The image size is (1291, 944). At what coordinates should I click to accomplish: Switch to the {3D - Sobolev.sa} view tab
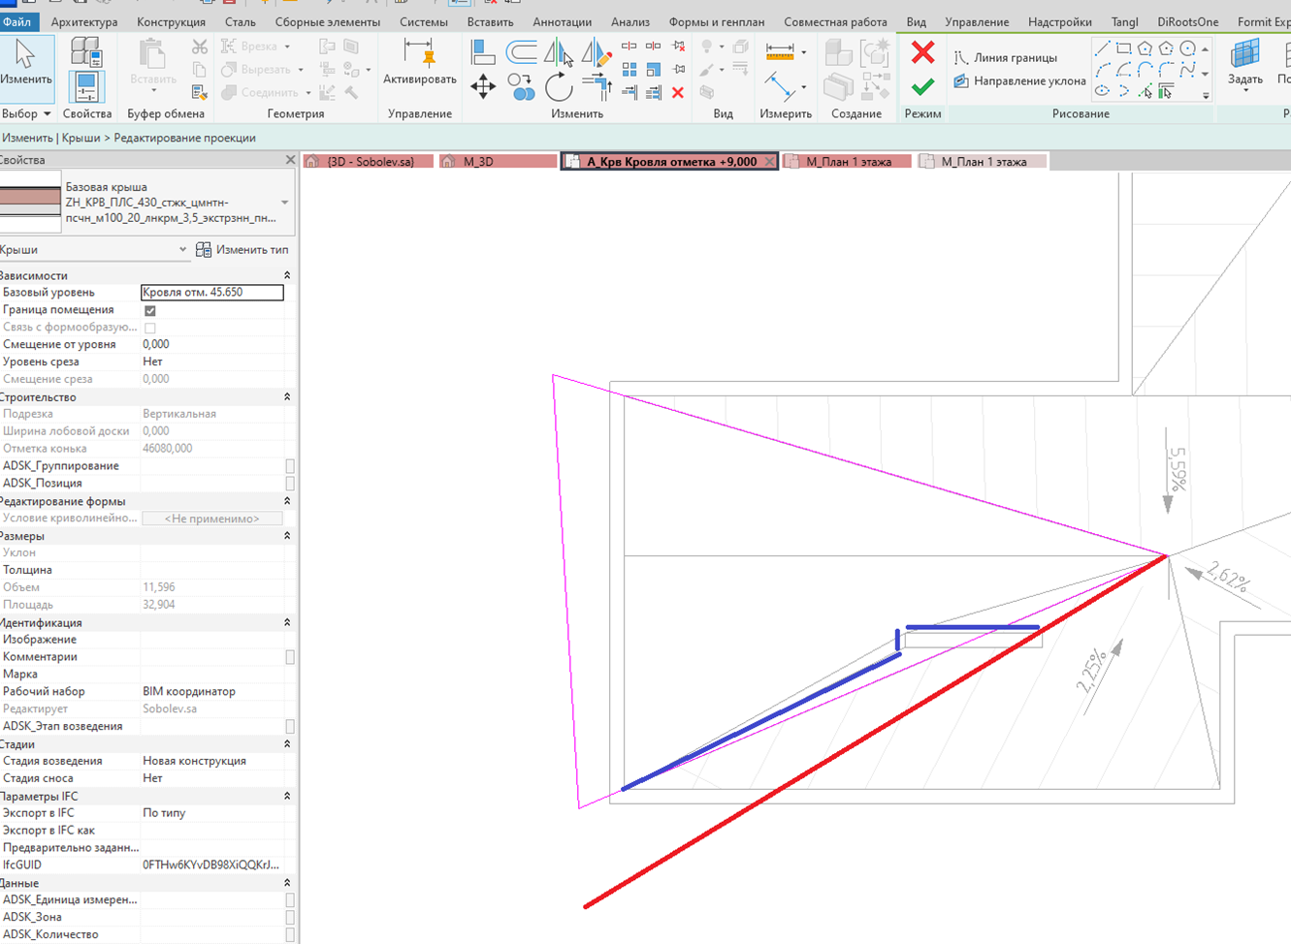pos(370,162)
